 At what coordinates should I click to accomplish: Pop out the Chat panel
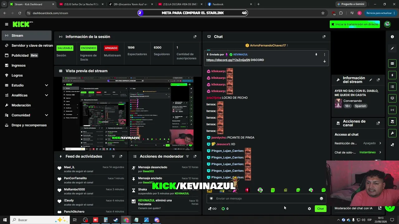(324, 37)
